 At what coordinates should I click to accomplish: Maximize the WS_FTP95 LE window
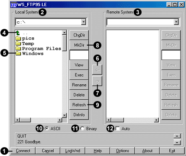point(175,5)
